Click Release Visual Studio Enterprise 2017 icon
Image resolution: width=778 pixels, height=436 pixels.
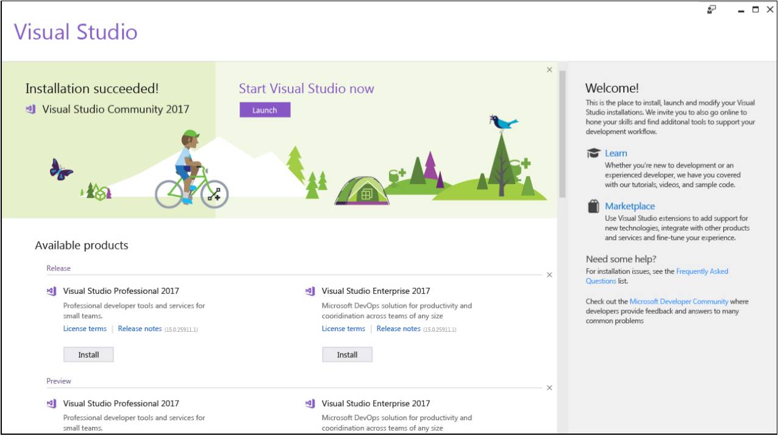(310, 291)
